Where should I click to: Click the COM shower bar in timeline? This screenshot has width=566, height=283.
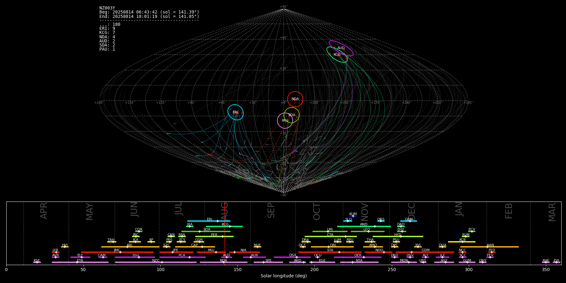point(425,252)
